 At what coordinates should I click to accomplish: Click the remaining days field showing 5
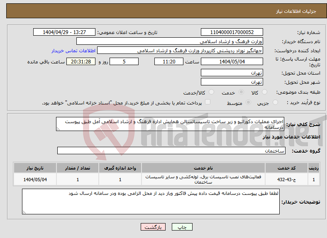[x=124, y=61]
